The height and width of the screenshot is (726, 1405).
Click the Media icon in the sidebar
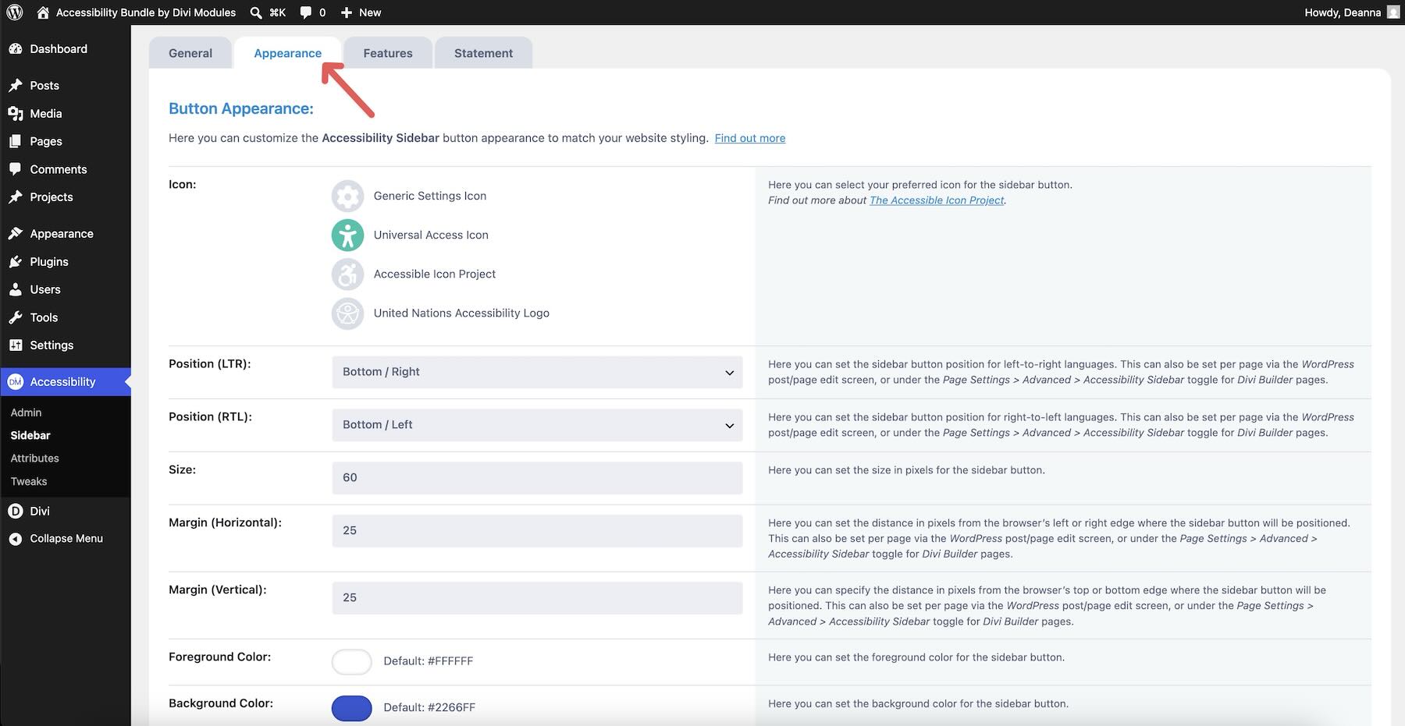16,113
